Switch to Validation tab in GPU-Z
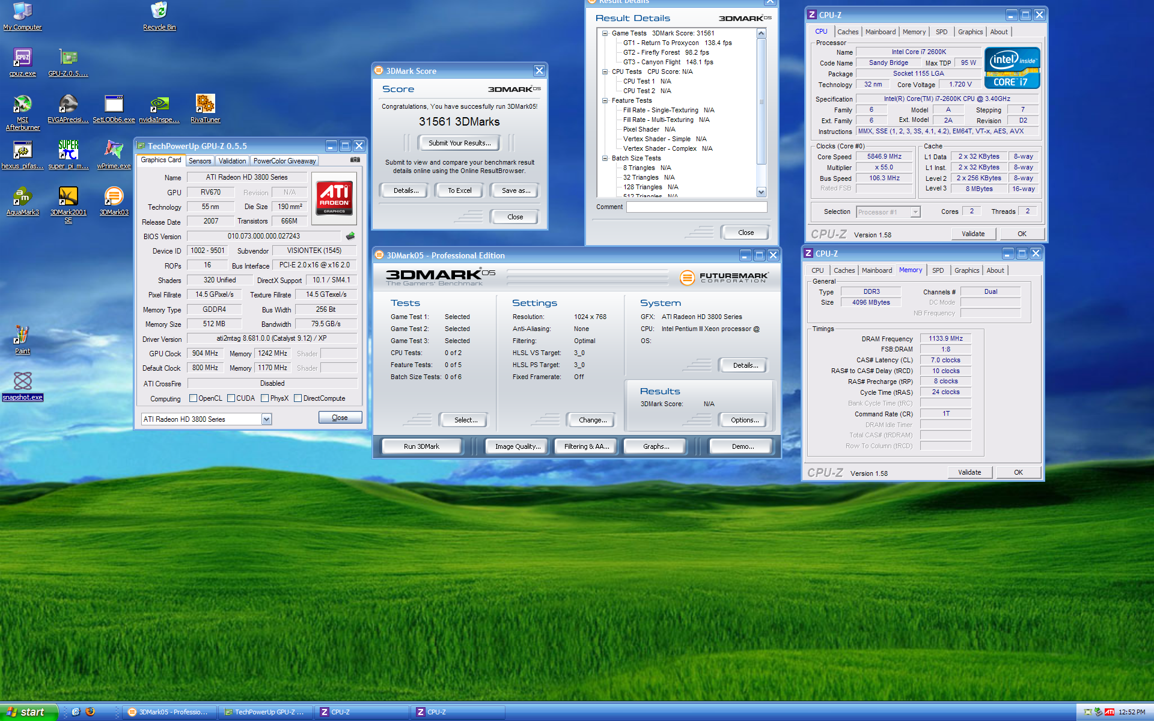The width and height of the screenshot is (1154, 721). [232, 161]
